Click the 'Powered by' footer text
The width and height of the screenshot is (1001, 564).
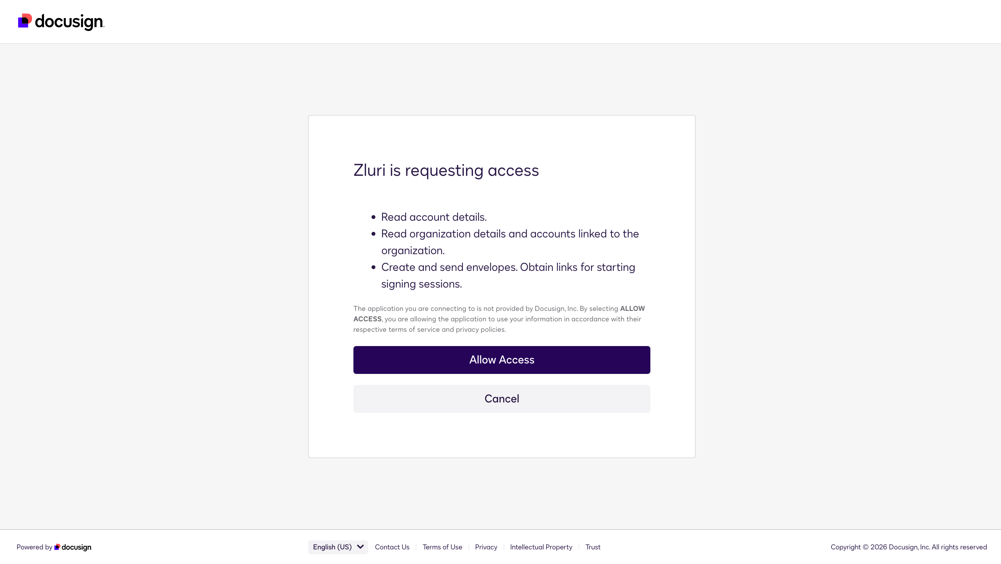click(x=34, y=547)
